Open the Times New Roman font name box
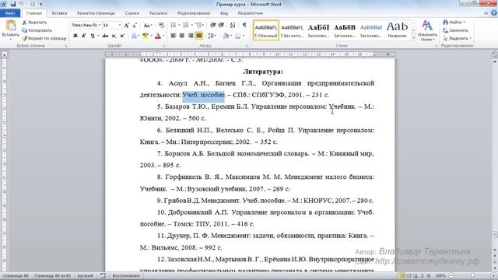The height and width of the screenshot is (280, 498). (x=86, y=25)
